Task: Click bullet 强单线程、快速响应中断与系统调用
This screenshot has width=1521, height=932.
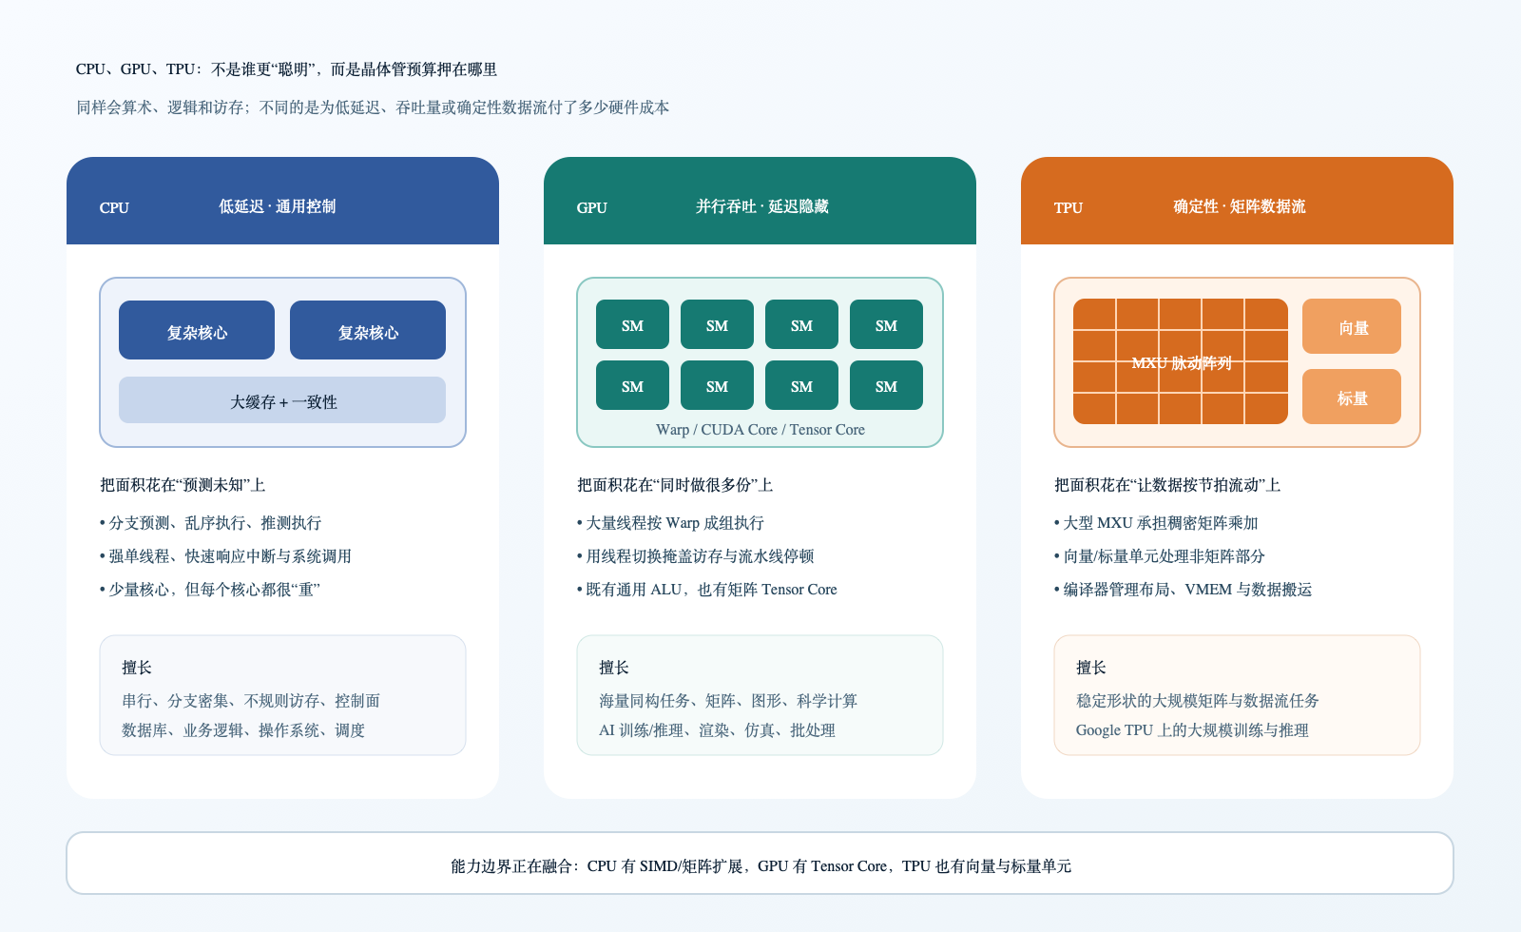Action: pos(225,556)
